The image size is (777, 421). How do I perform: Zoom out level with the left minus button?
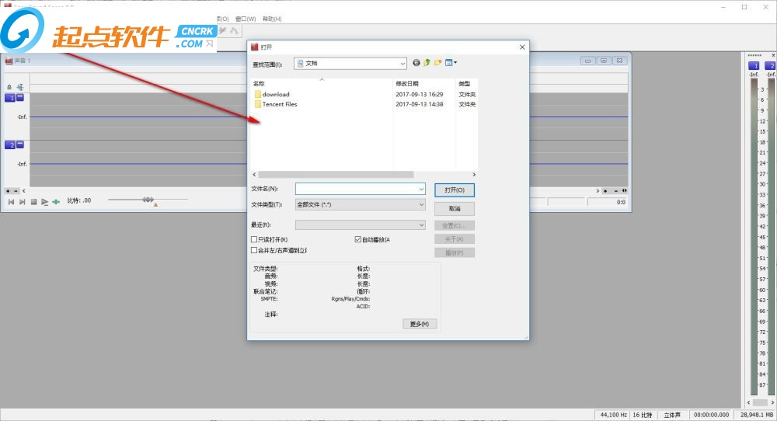(x=16, y=190)
